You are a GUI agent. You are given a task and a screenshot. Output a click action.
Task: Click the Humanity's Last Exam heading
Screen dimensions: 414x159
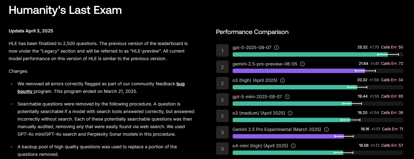coord(65,10)
